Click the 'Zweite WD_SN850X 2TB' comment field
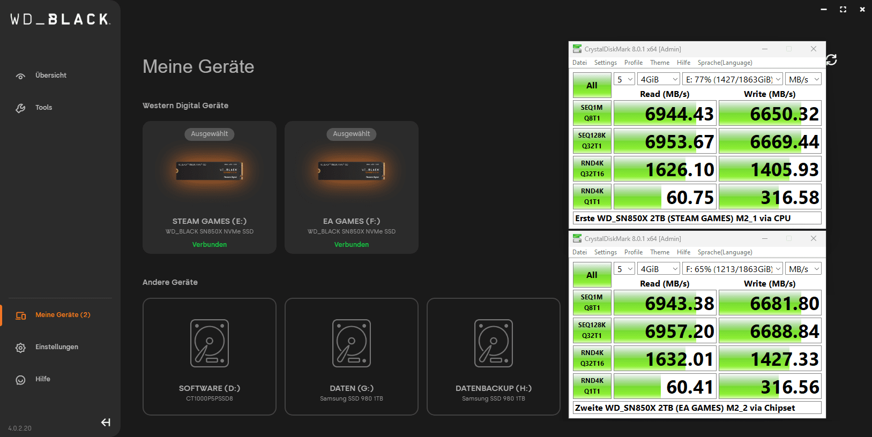This screenshot has height=437, width=872. tap(697, 408)
